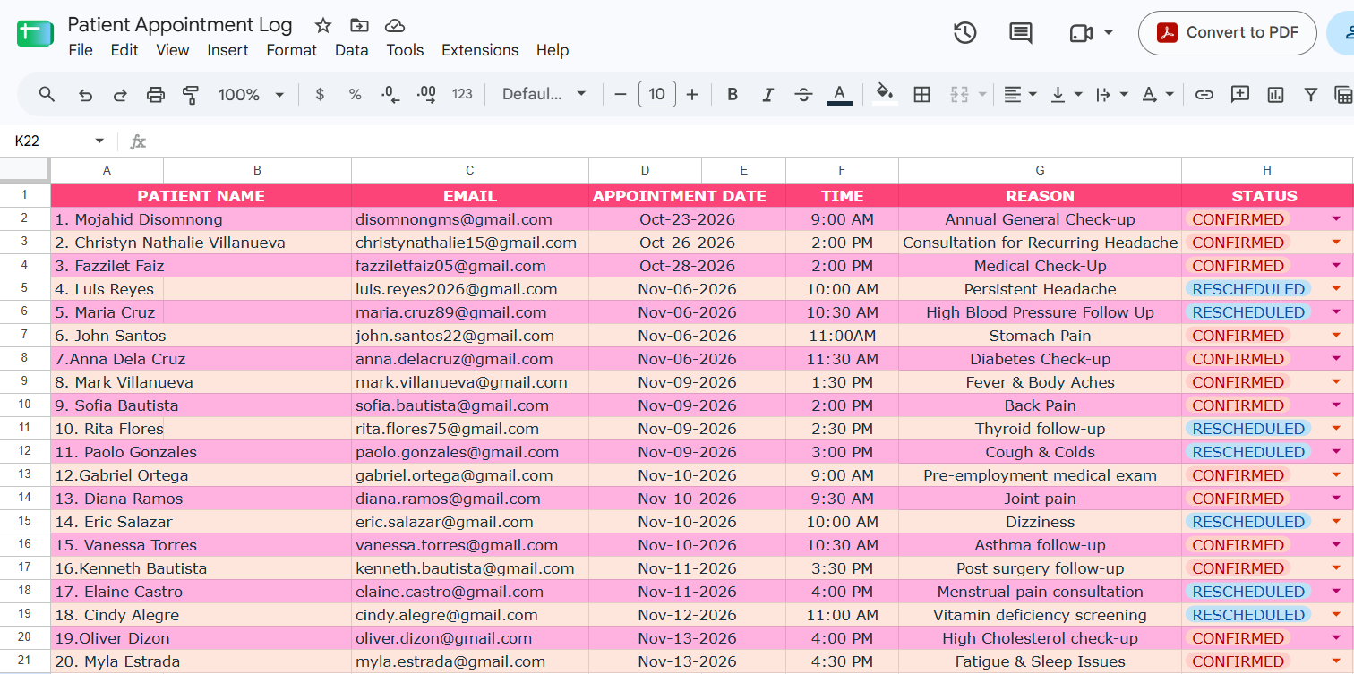Open the File menu
Screen dimensions: 1354x674
pos(81,50)
